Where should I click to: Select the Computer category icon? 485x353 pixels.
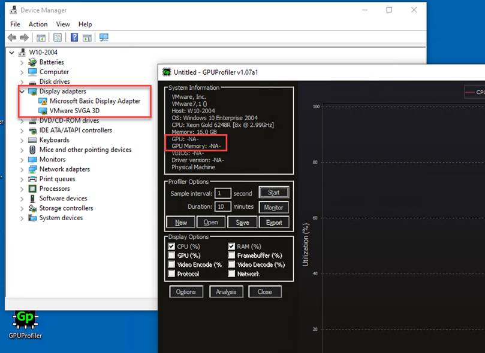coord(32,72)
